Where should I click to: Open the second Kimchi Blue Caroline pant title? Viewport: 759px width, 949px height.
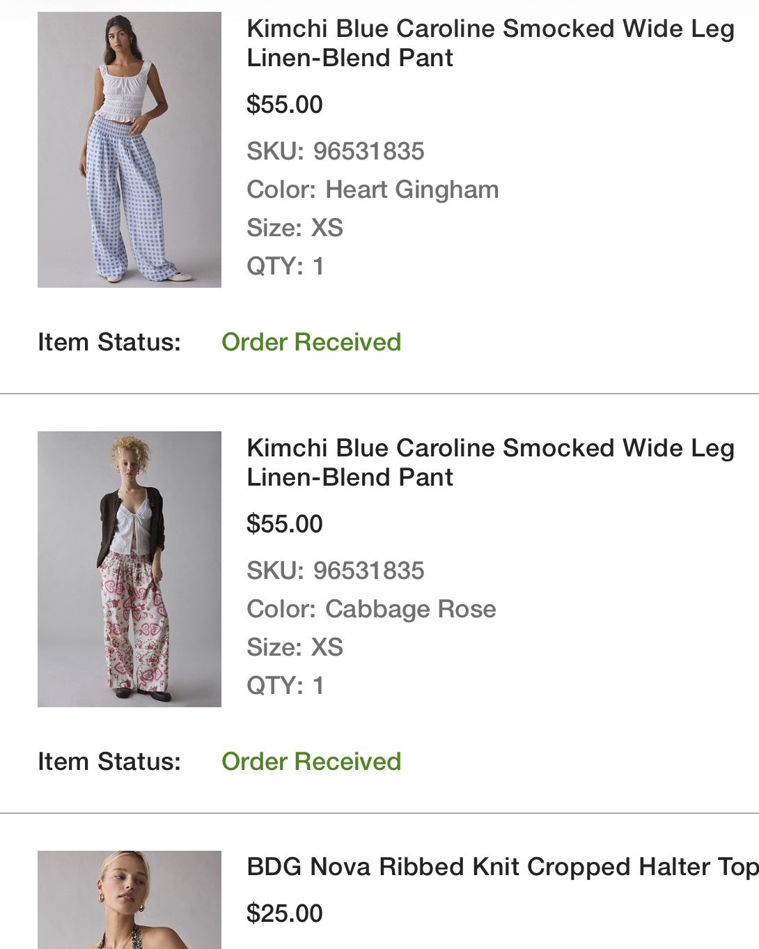point(490,463)
